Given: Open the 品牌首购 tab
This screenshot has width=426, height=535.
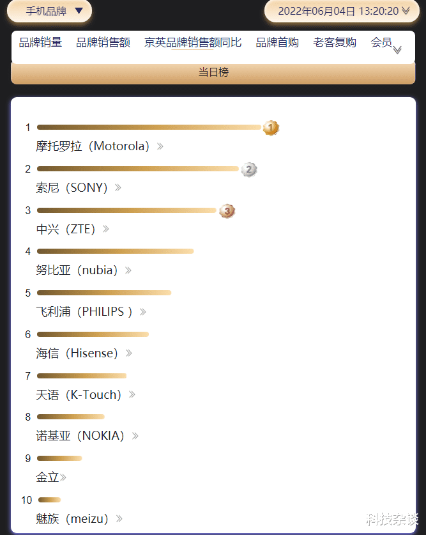Looking at the screenshot, I should (277, 43).
